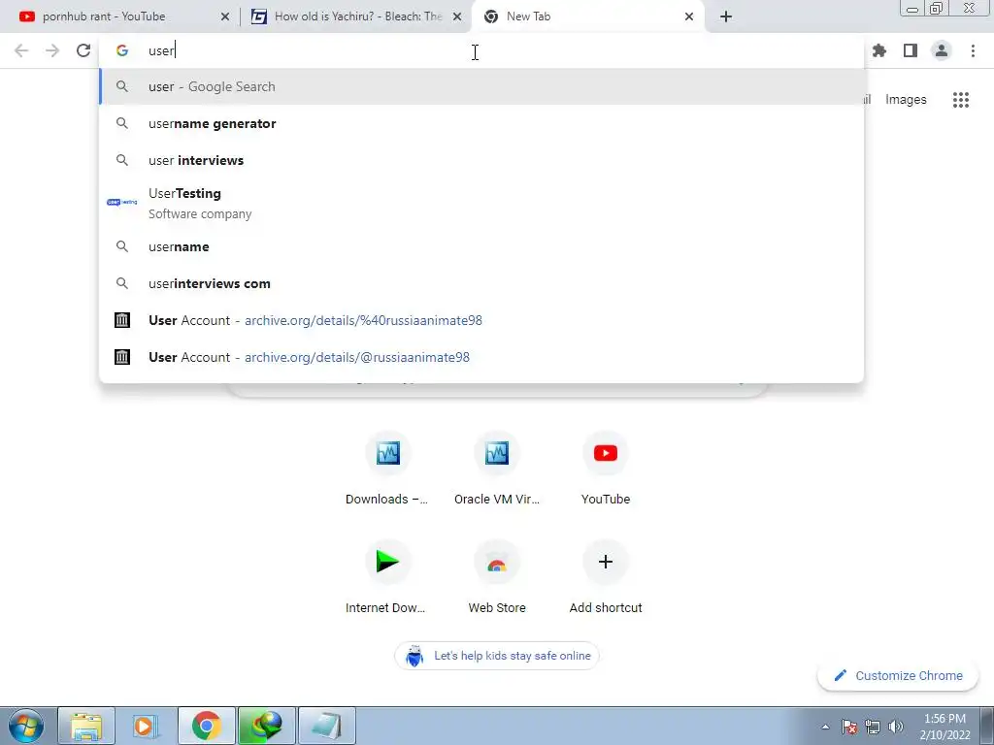Open the Windows Start menu
The height and width of the screenshot is (745, 994).
(x=26, y=726)
